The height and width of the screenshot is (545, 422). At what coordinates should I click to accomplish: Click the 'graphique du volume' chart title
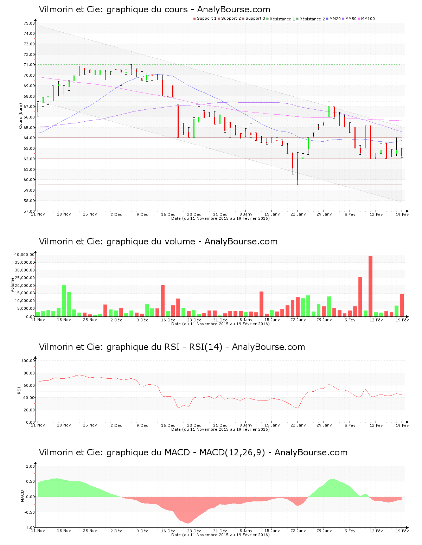(x=158, y=242)
